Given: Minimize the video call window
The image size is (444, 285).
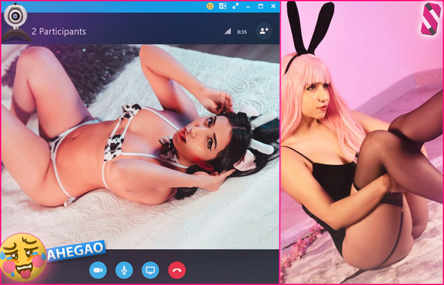Looking at the screenshot, I should [248, 7].
